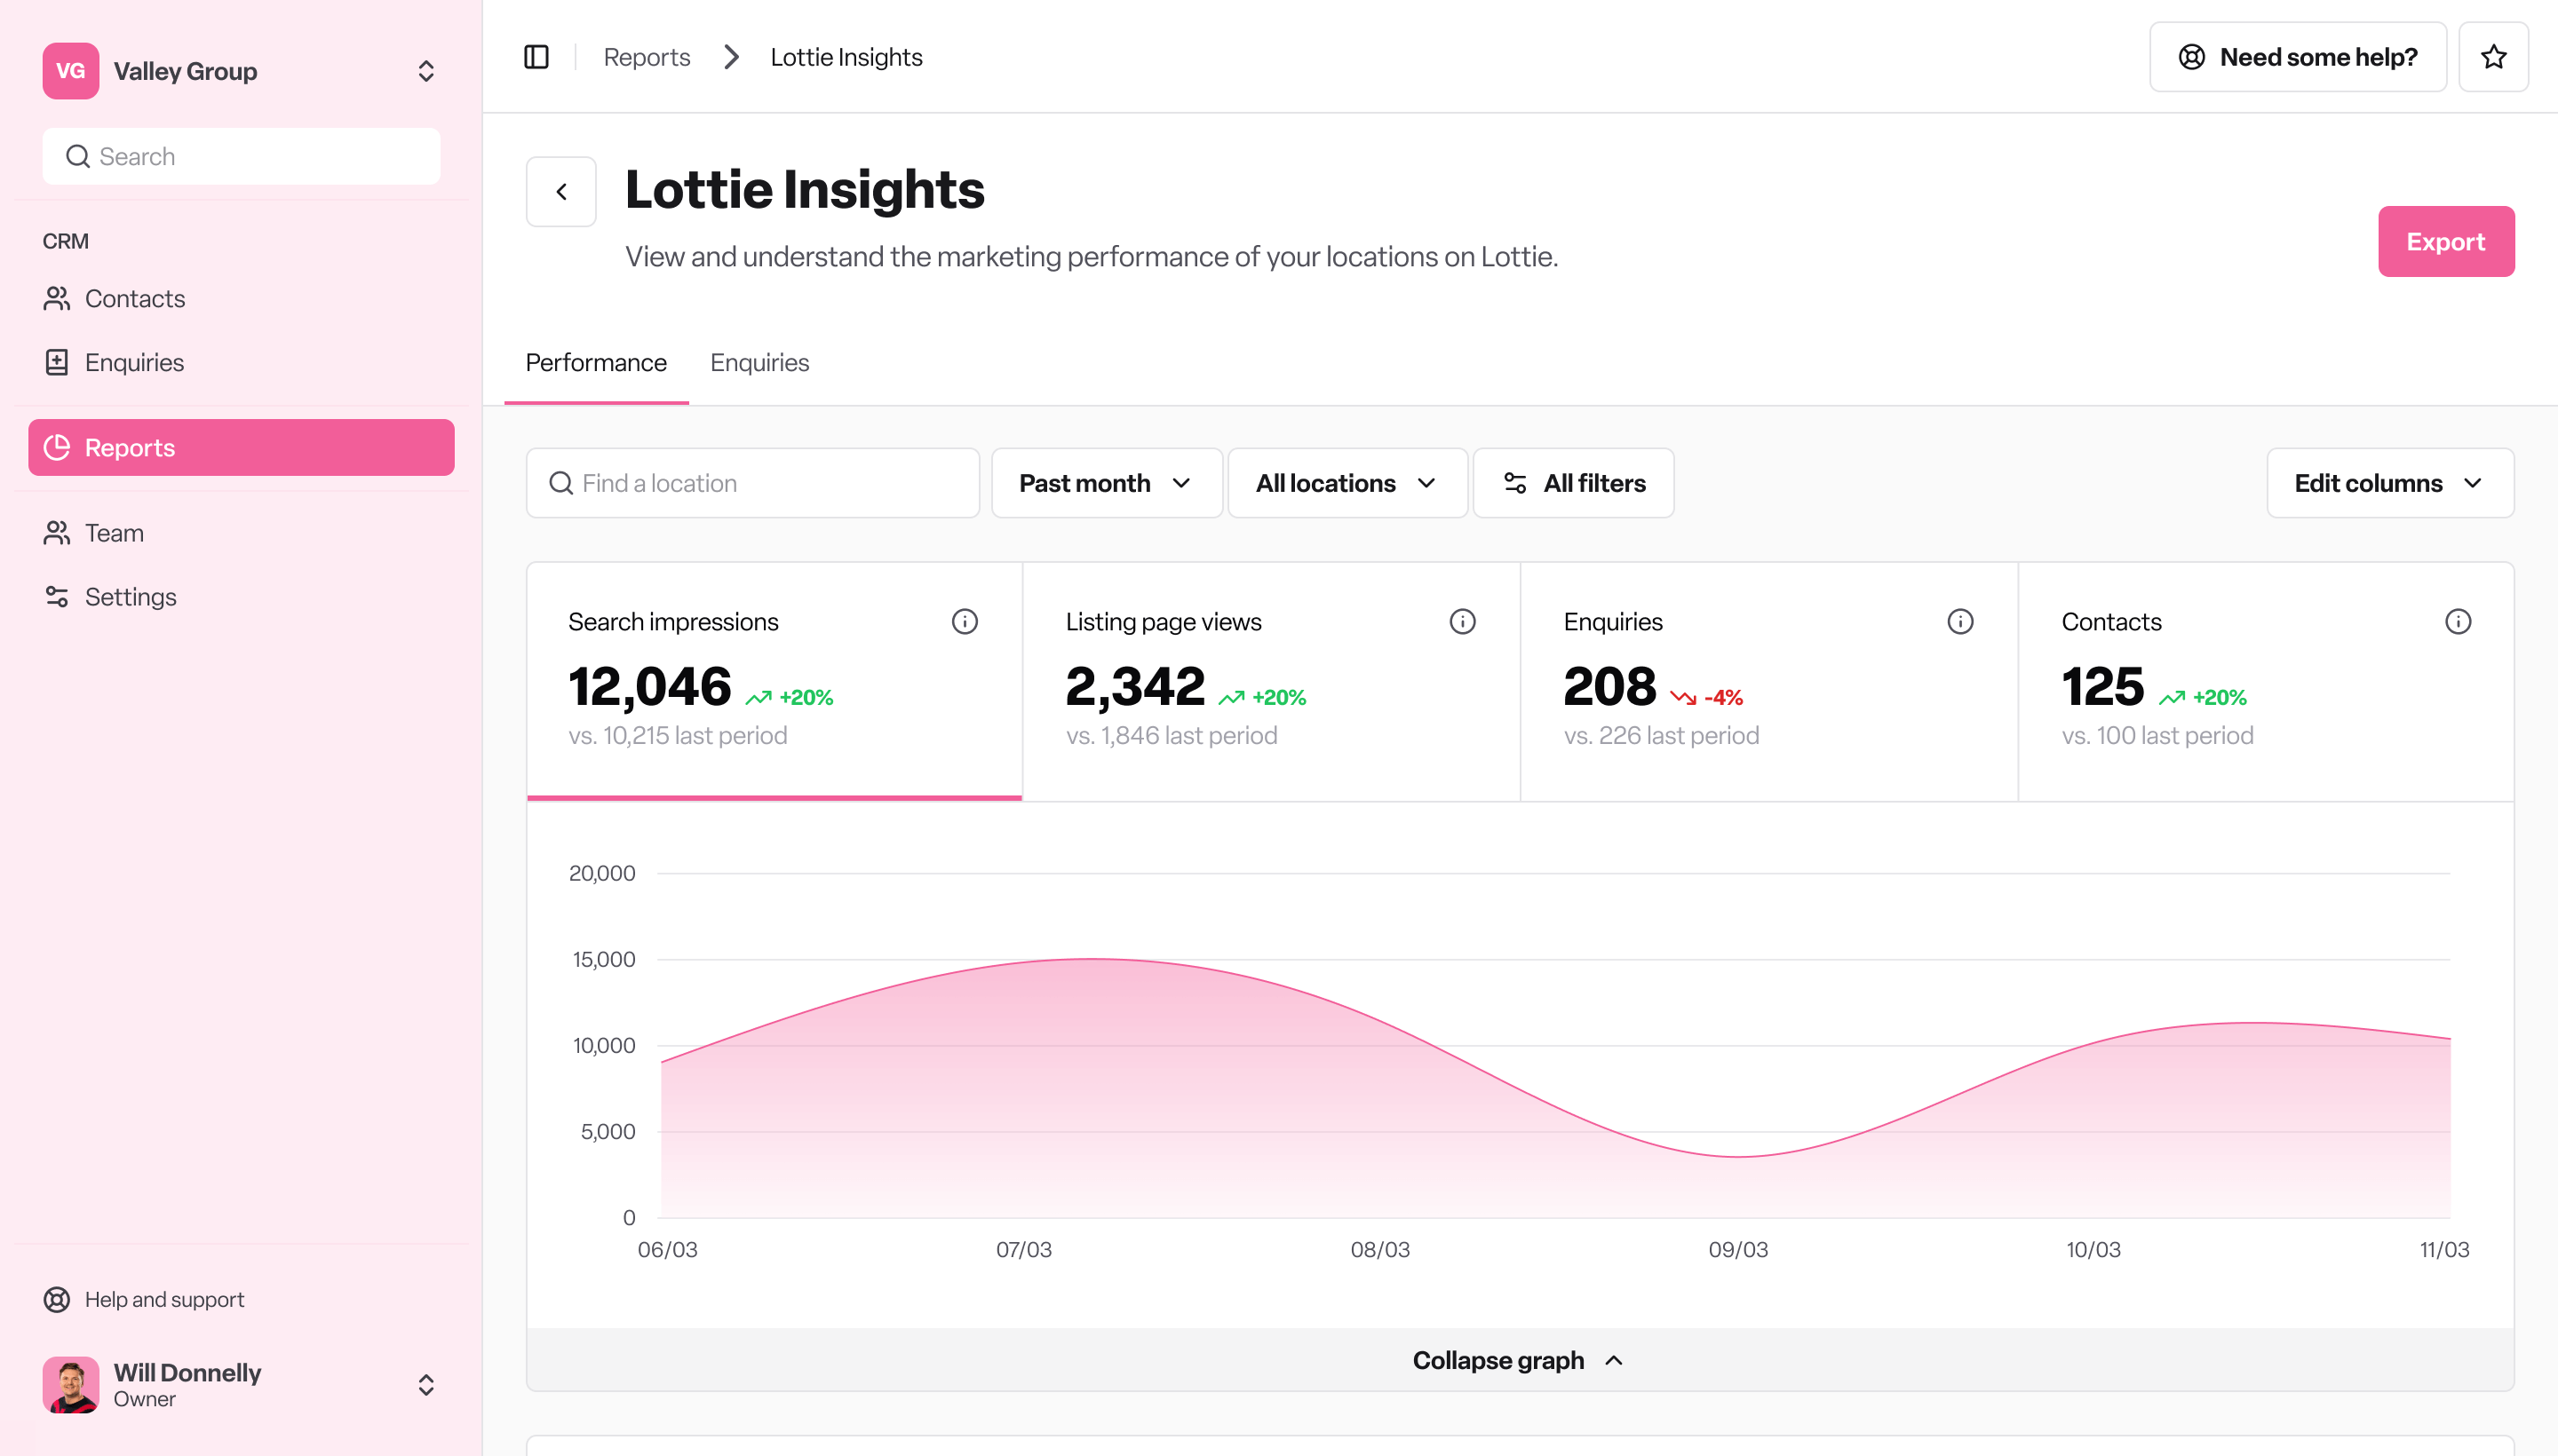The image size is (2558, 1456).
Task: Select the Search impressions metric card
Action: [x=775, y=682]
